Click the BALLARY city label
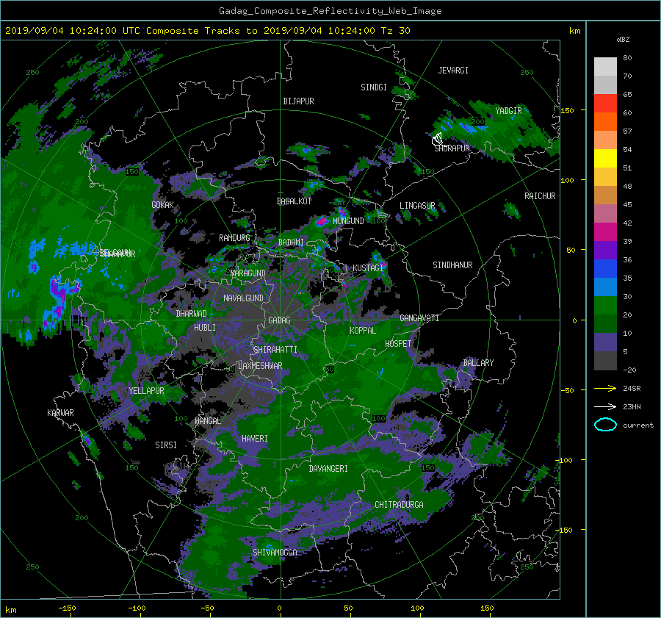Viewport: 661px width, 618px height. pos(478,363)
